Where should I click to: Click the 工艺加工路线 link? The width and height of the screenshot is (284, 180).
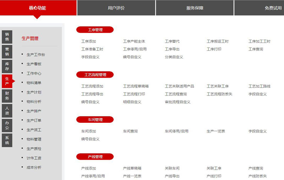pos(259,86)
